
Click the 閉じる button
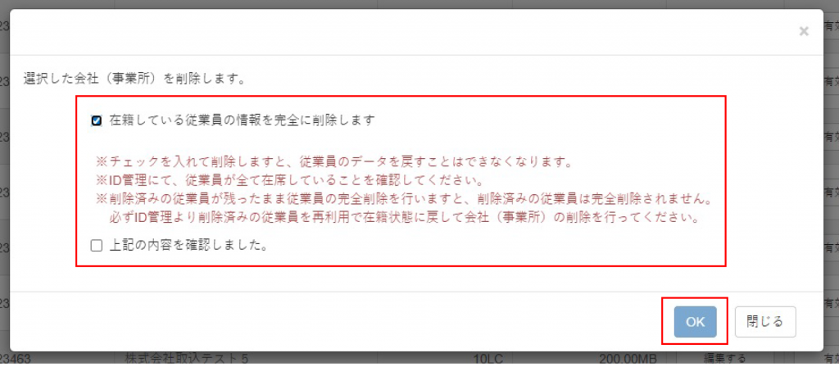pos(765,321)
